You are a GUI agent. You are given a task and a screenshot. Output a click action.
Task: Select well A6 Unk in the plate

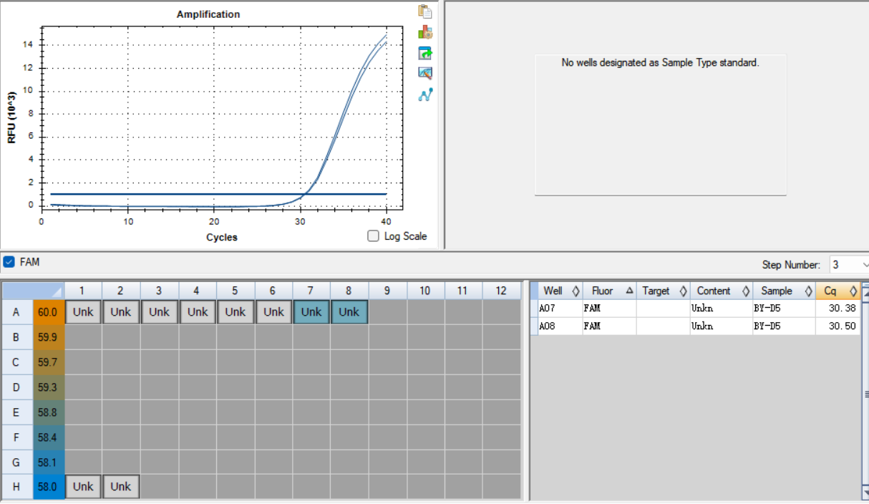point(273,311)
